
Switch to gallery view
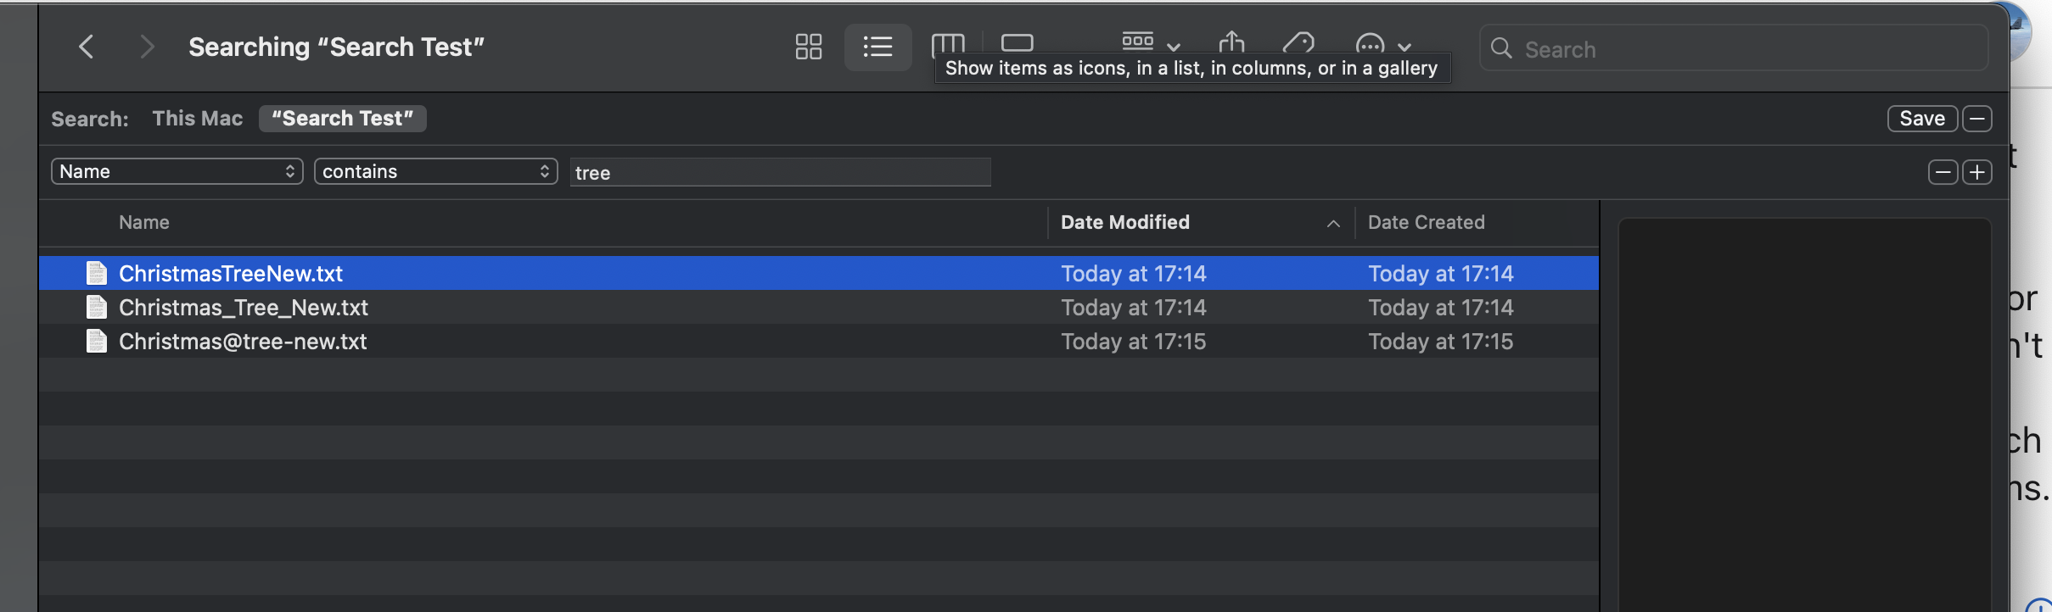coord(1017,42)
